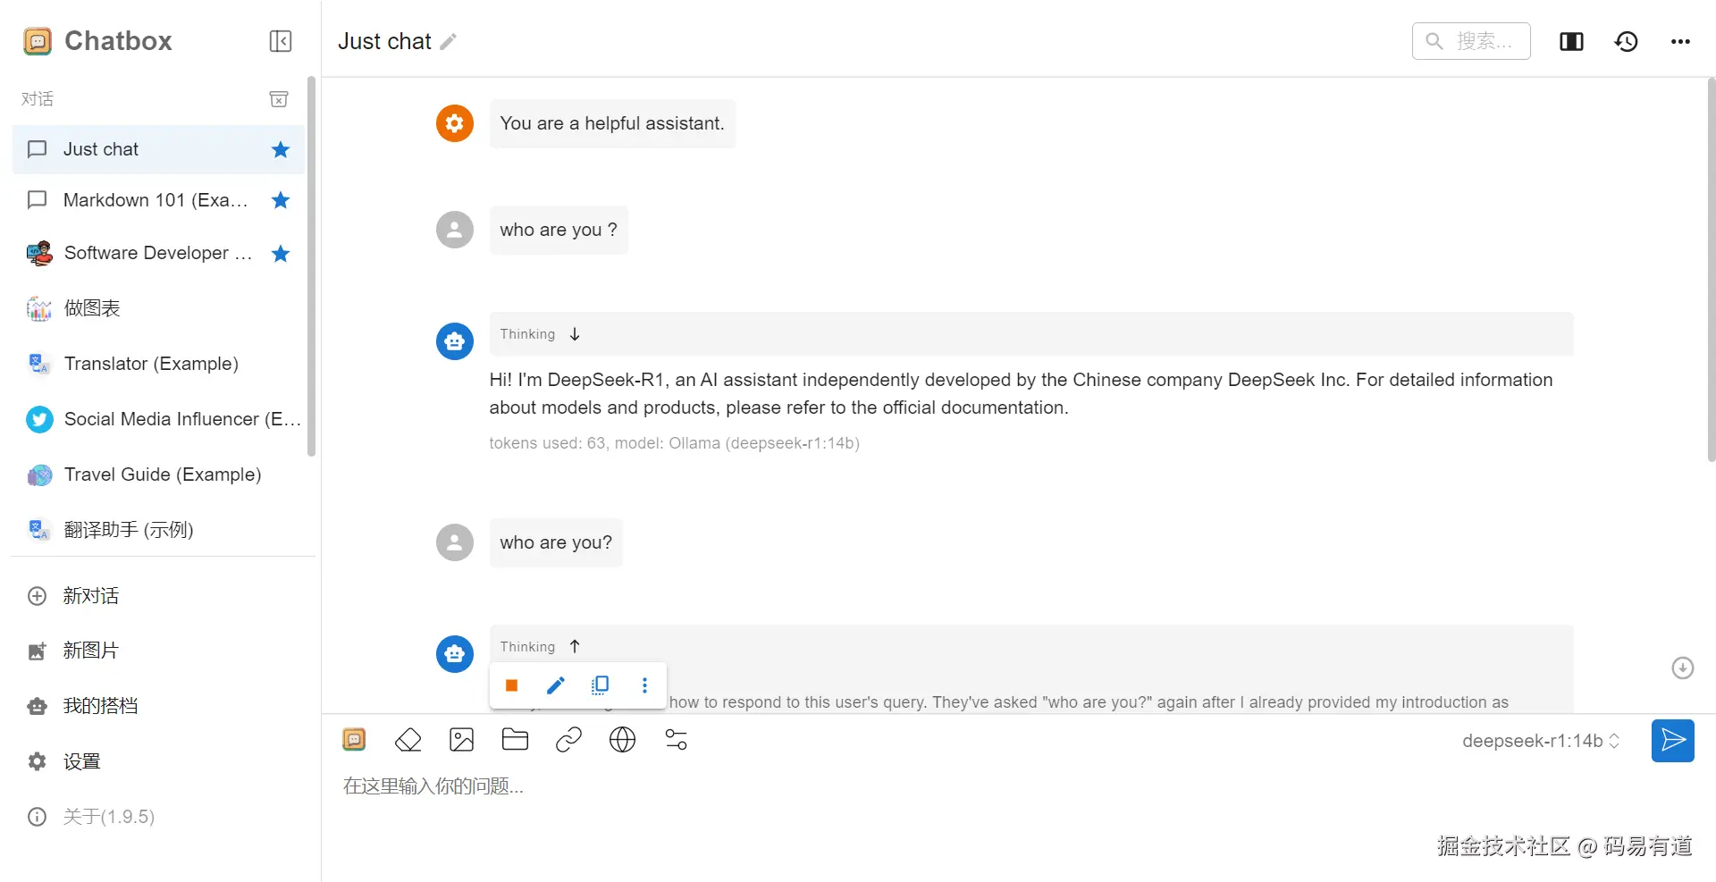Open the deepseek-r1:14b model selector

click(x=1540, y=741)
